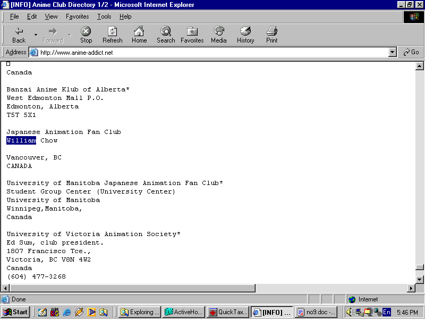Launch Internet Explorer from quick launch
Viewport: 425px width, 319px height.
(67, 313)
